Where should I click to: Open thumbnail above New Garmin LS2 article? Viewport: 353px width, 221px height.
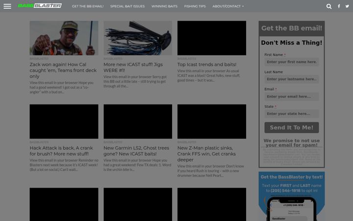click(x=138, y=121)
